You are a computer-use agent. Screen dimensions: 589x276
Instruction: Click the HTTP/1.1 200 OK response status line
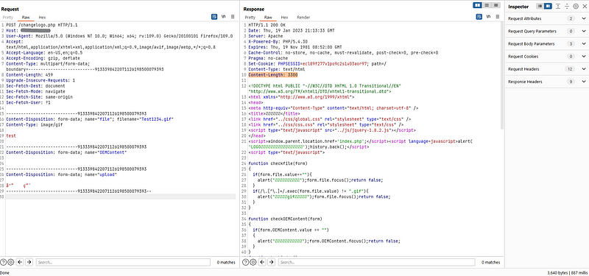(x=267, y=25)
